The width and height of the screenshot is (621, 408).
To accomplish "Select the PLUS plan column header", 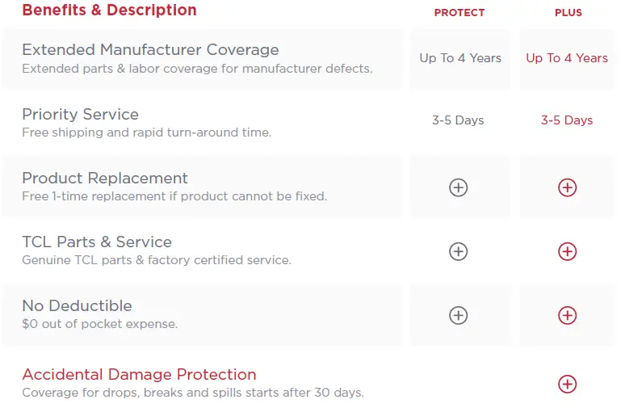I will coord(569,12).
